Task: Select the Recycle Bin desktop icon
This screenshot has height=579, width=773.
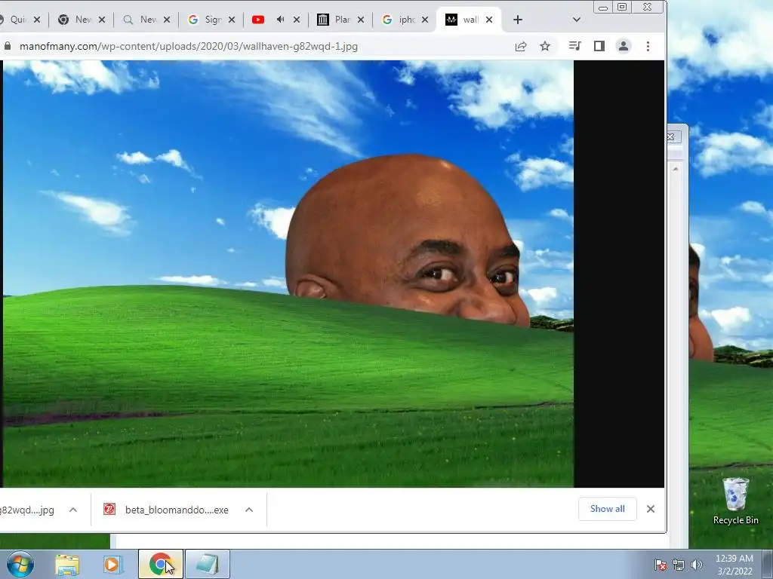Action: tap(735, 501)
